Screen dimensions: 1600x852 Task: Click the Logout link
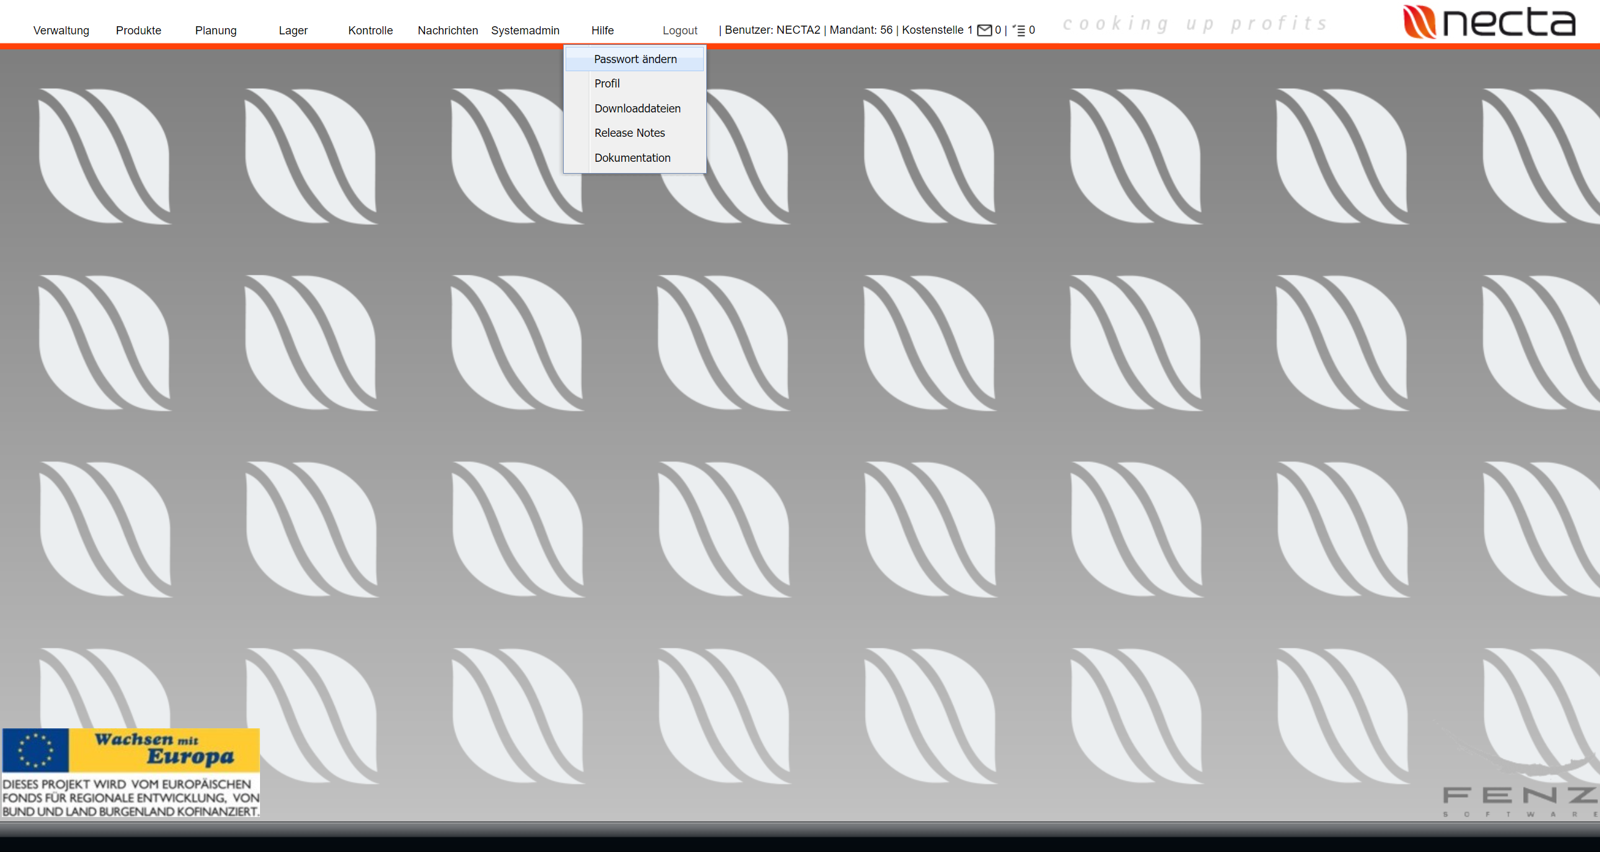[x=680, y=31]
